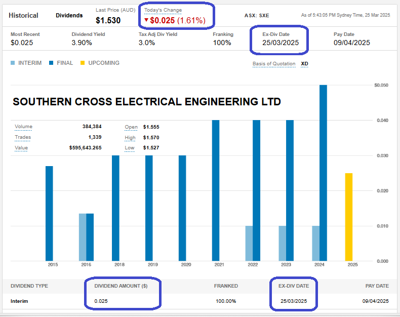Click the Value label in stats
Screen dimensions: 400x317
(x=21, y=148)
